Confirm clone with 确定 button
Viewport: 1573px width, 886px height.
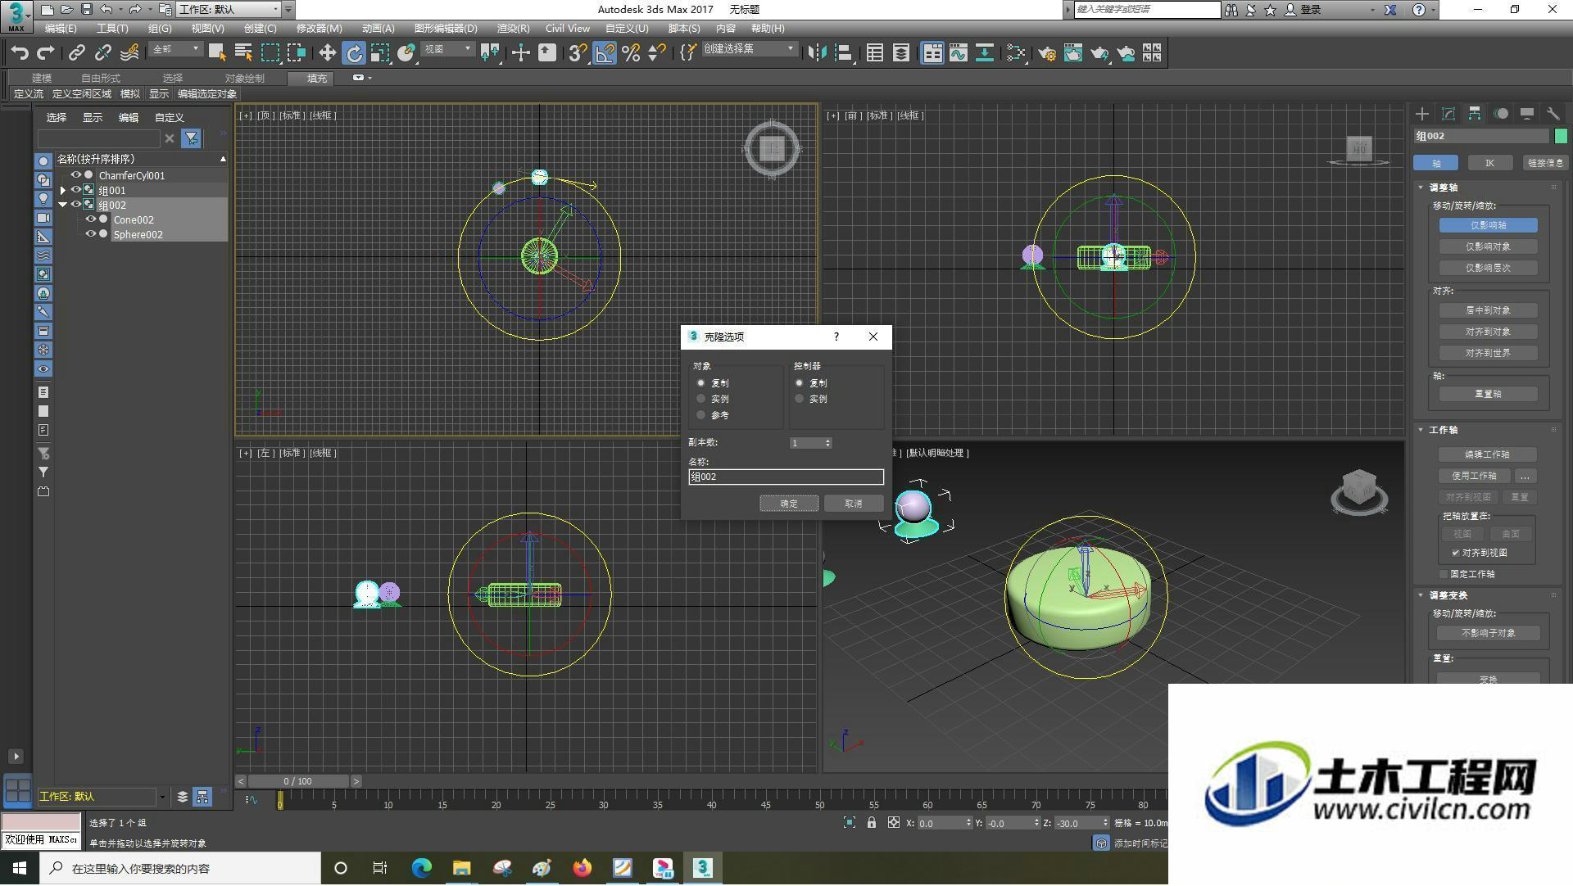(x=789, y=504)
